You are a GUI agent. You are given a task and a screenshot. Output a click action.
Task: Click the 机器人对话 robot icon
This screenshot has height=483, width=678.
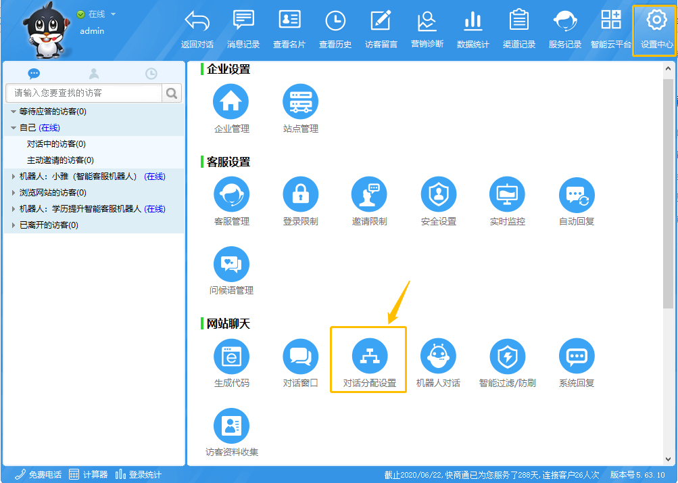click(x=438, y=356)
